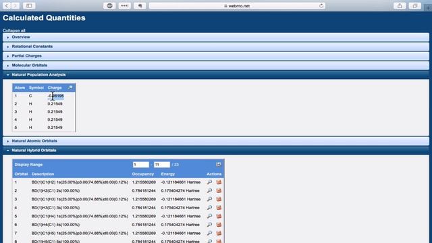Screen dimensions: 432x243
Task: Click the first extension icon in toolbar
Action: pos(109,5)
